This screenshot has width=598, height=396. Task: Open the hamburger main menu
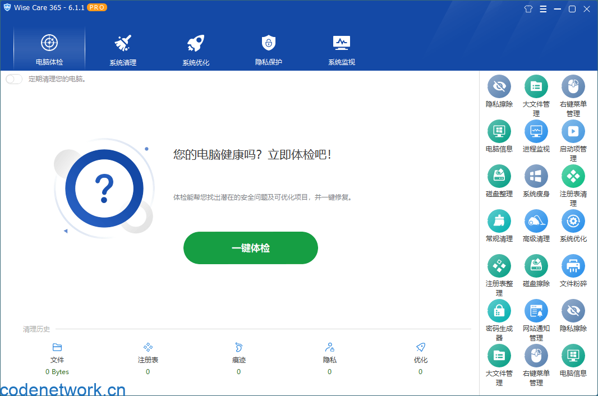[x=543, y=8]
